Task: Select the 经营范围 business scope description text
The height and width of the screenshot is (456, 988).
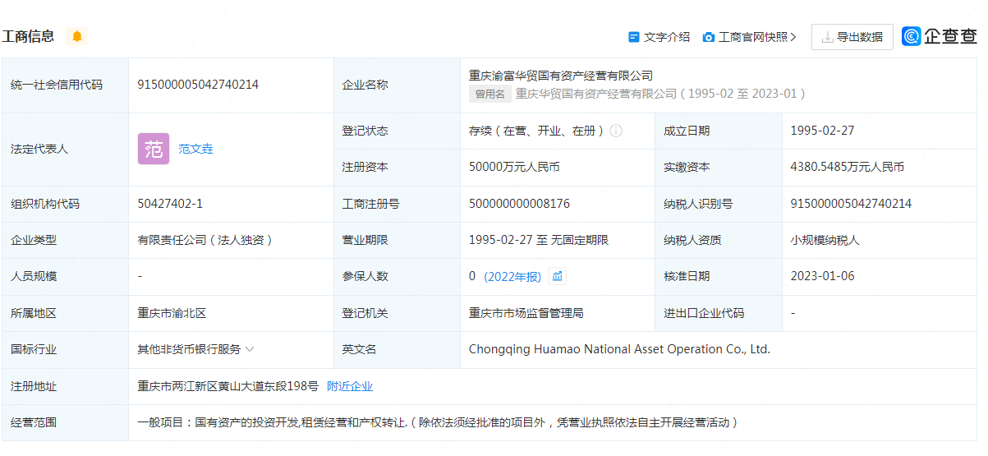Action: [437, 422]
